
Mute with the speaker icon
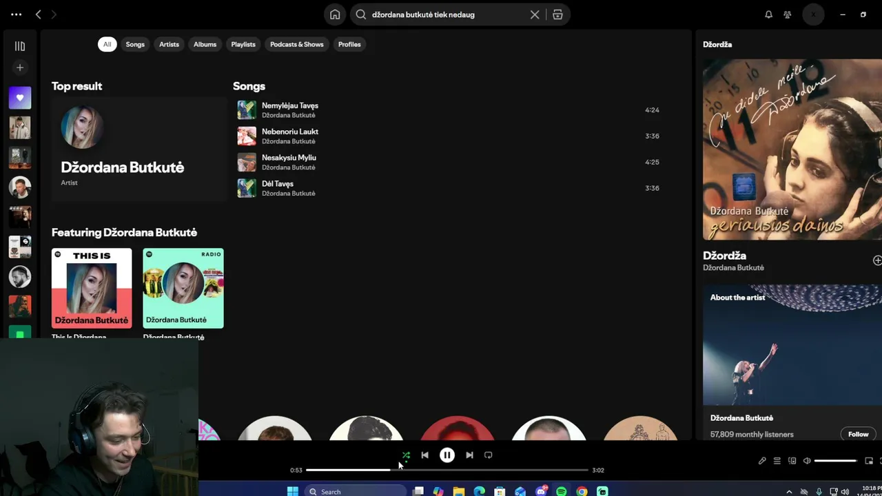pos(807,461)
